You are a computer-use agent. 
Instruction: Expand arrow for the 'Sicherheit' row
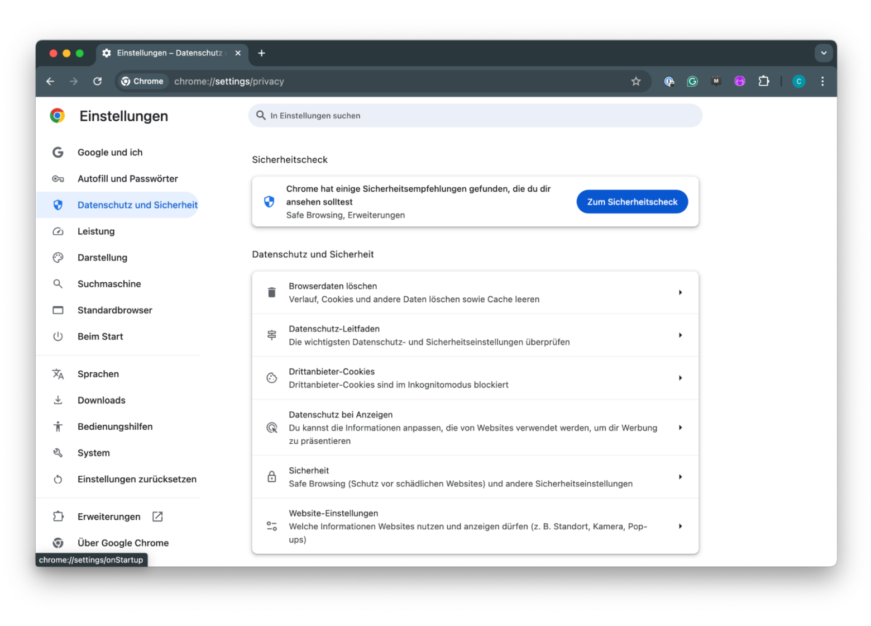[680, 477]
